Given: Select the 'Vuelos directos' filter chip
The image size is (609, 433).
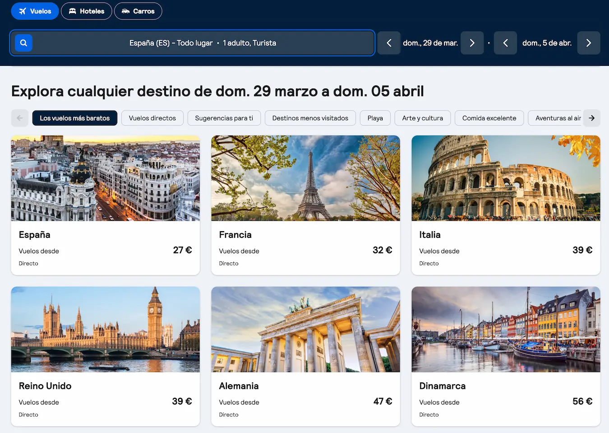Looking at the screenshot, I should [152, 118].
